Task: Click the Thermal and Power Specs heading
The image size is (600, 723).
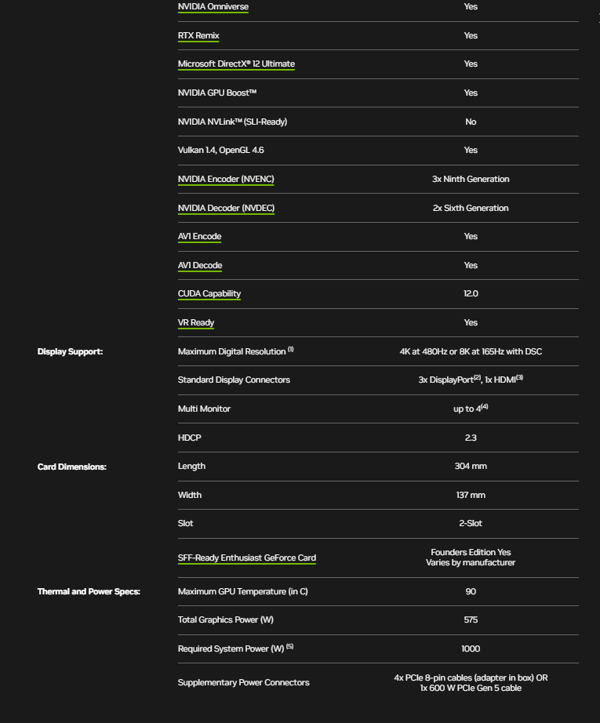Action: click(x=89, y=591)
